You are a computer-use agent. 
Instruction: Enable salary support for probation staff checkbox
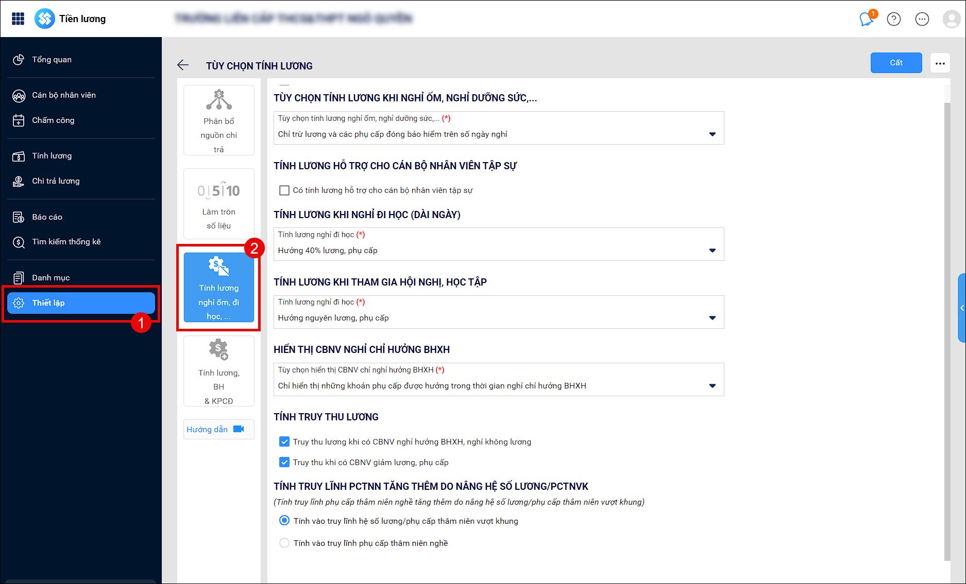pyautogui.click(x=284, y=190)
